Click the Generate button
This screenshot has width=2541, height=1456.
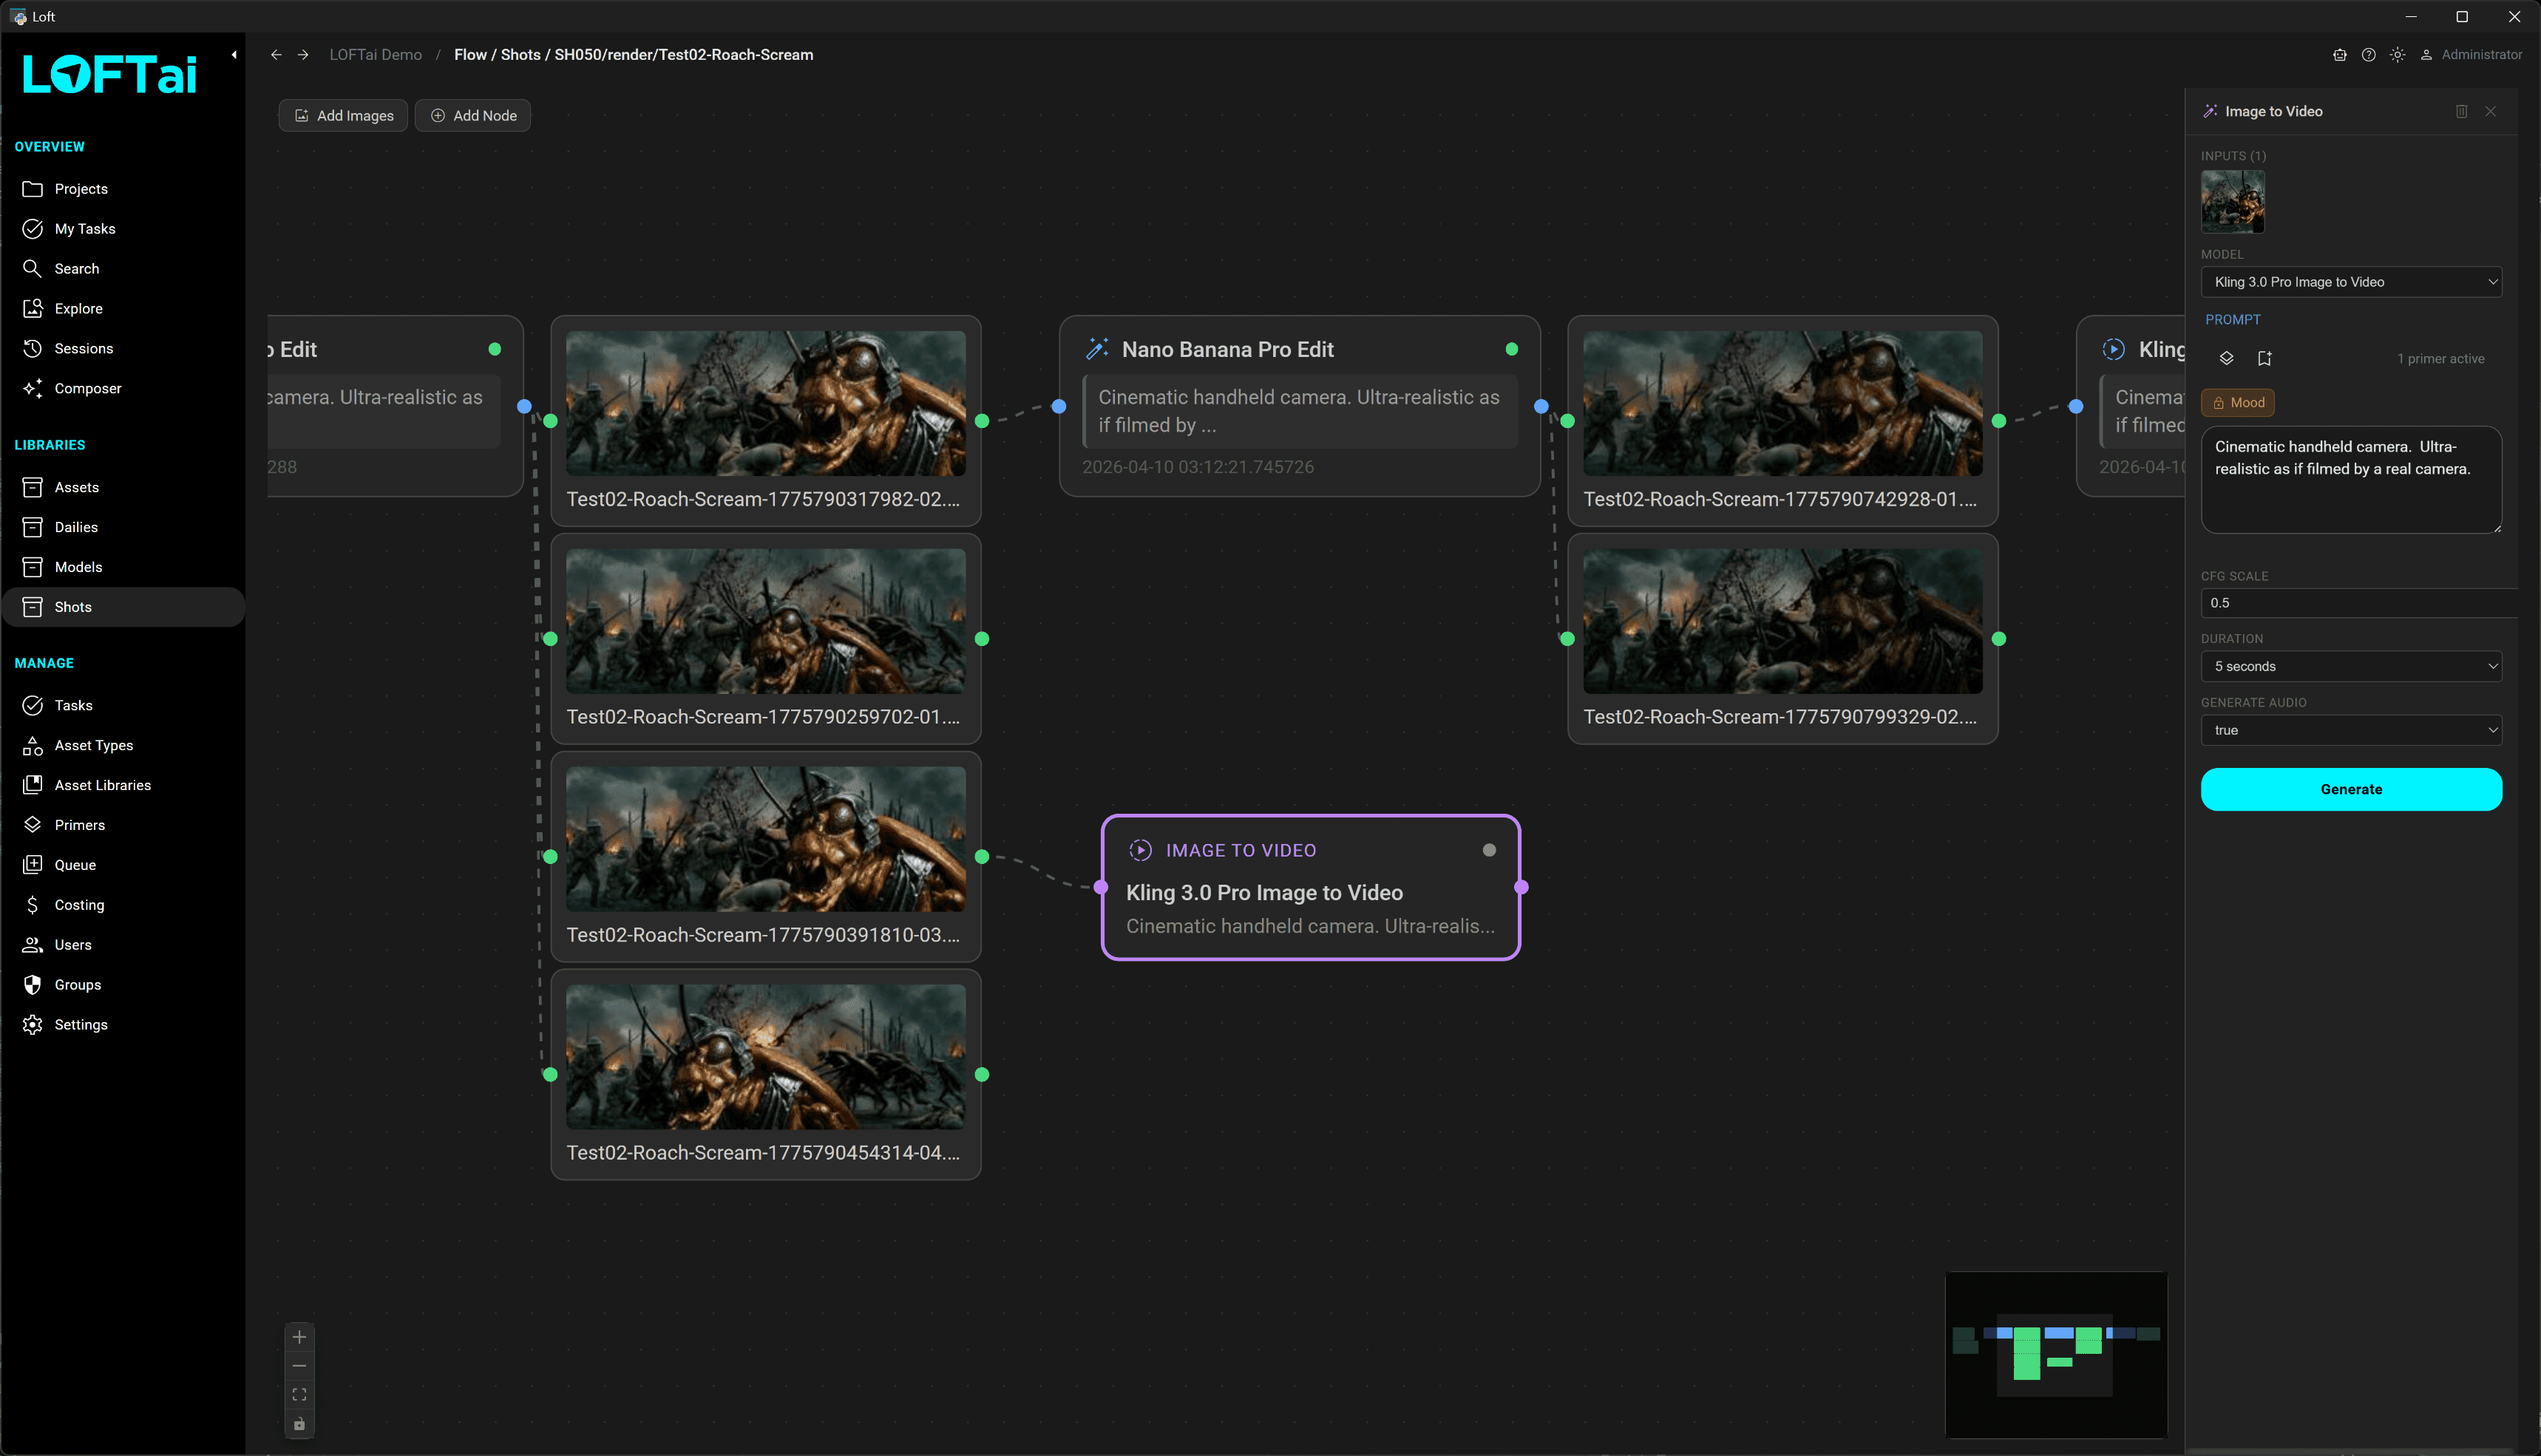(x=2350, y=789)
